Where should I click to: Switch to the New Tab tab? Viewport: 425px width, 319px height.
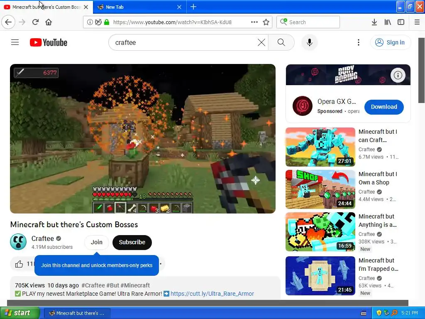(139, 7)
